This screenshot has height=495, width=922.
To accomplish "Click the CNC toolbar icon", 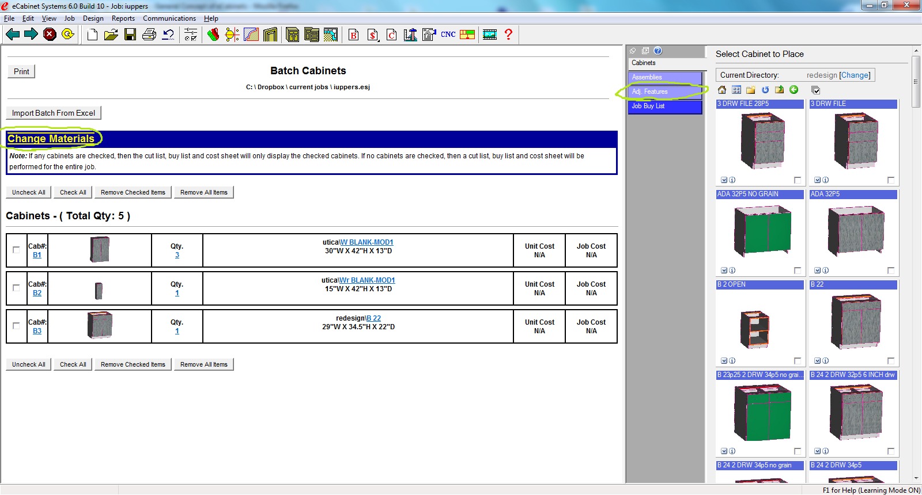I will coord(448,35).
